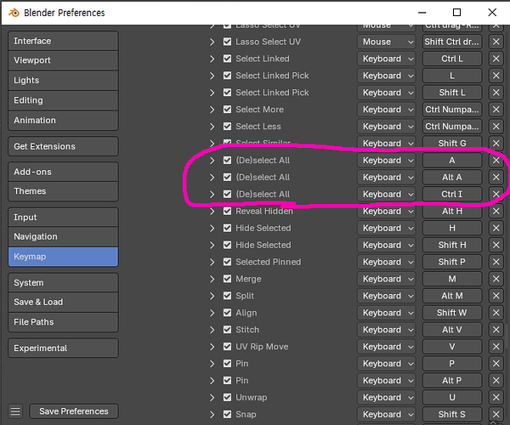Uncheck the Merge keymap item

(227, 279)
